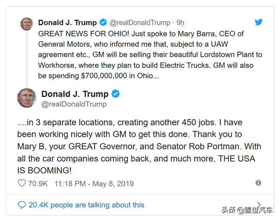Viewport: 279px width, 220px height.
Task: Click the speech bubble reply icon
Action: coord(22,205)
